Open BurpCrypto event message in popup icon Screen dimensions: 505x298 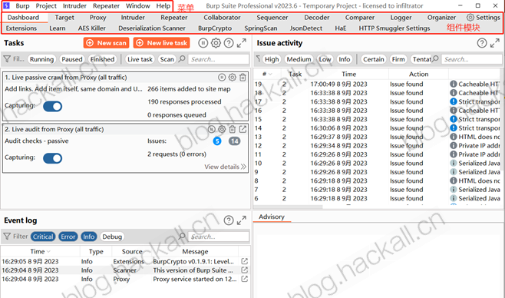[245, 261]
